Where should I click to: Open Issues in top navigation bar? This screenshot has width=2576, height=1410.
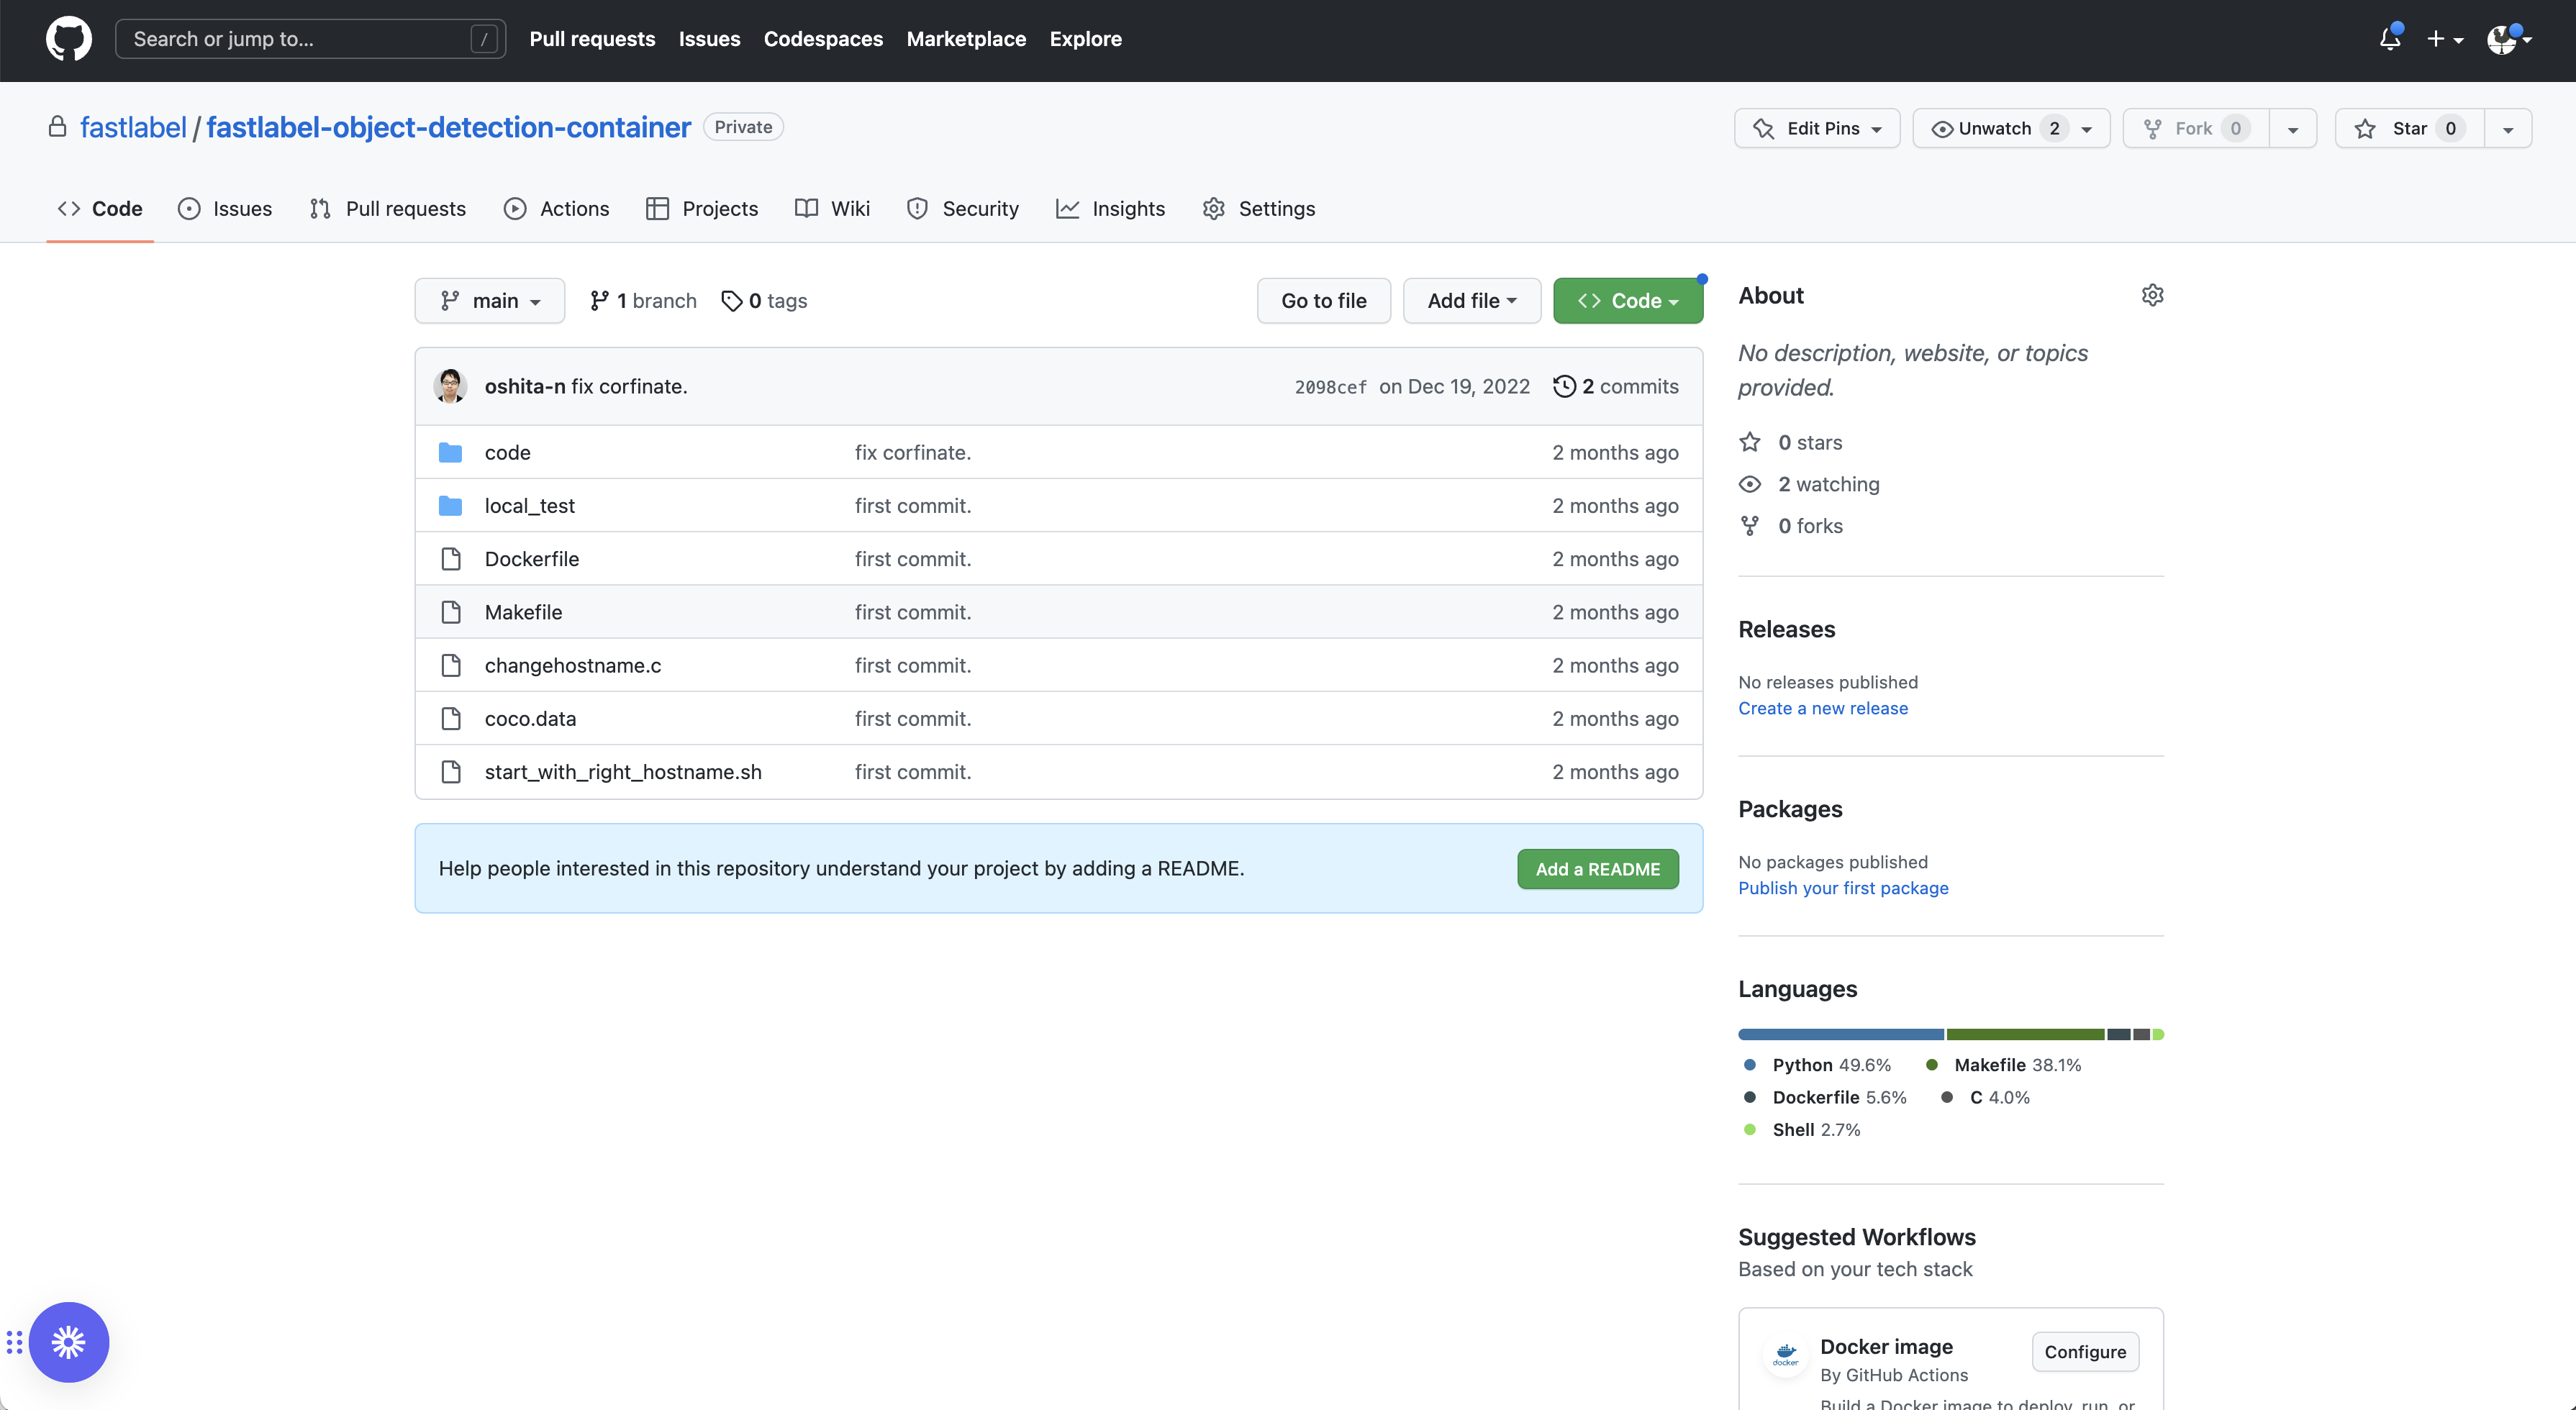point(709,39)
